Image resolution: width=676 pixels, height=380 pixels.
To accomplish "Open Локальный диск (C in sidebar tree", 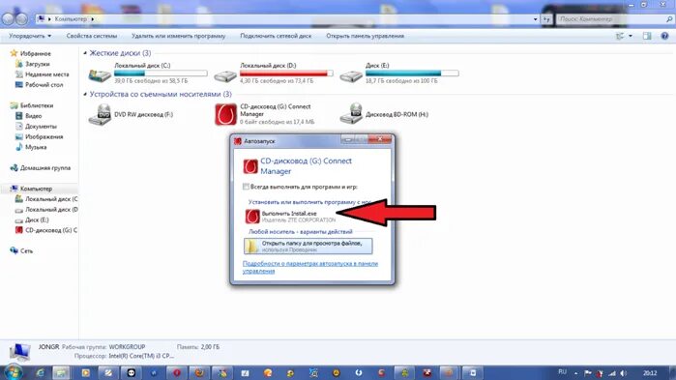I will click(51, 198).
